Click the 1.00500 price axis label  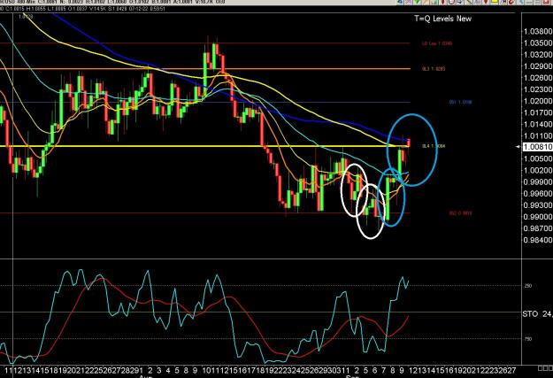click(x=538, y=158)
